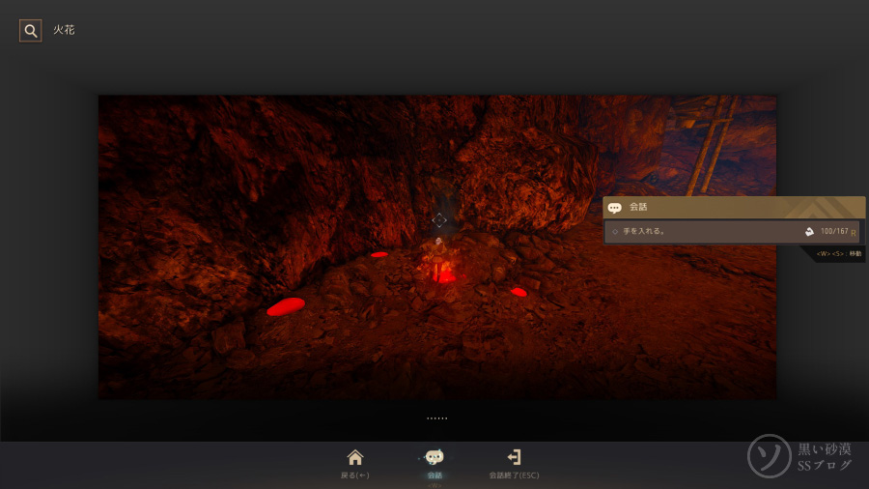Image resolution: width=869 pixels, height=489 pixels.
Task: Click the energy icon beside 100/167
Action: [x=809, y=231]
